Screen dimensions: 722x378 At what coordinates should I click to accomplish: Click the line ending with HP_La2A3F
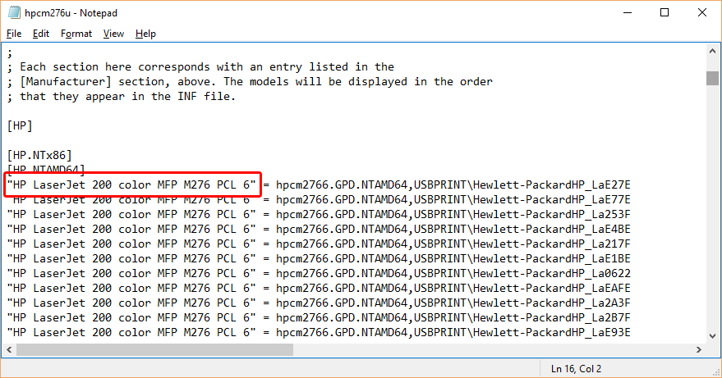click(x=319, y=303)
